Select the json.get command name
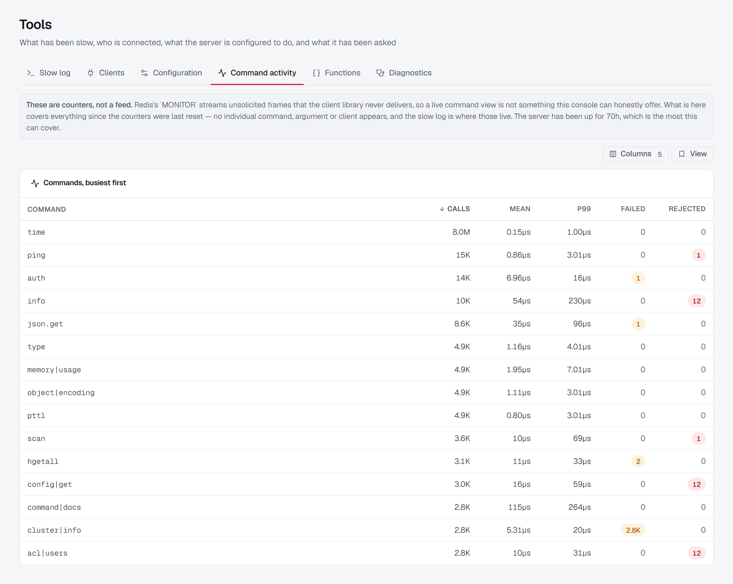 (x=45, y=324)
